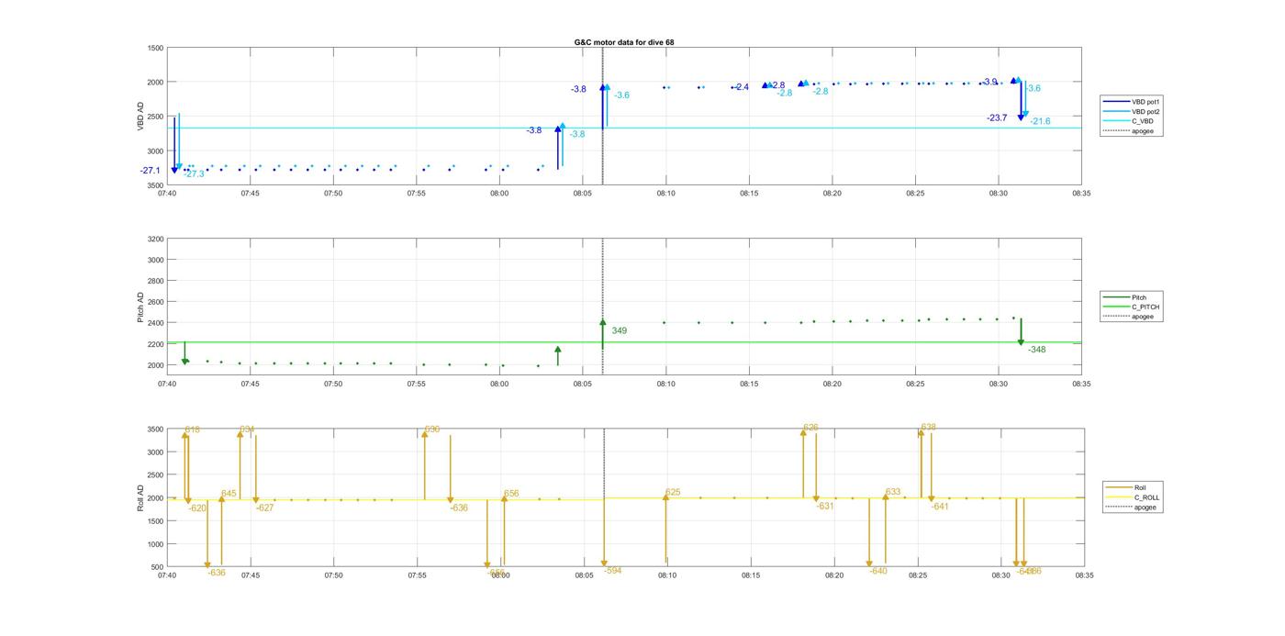Click the '2600' tick on the Pitch axis
This screenshot has height=636, width=1285.
[155, 302]
